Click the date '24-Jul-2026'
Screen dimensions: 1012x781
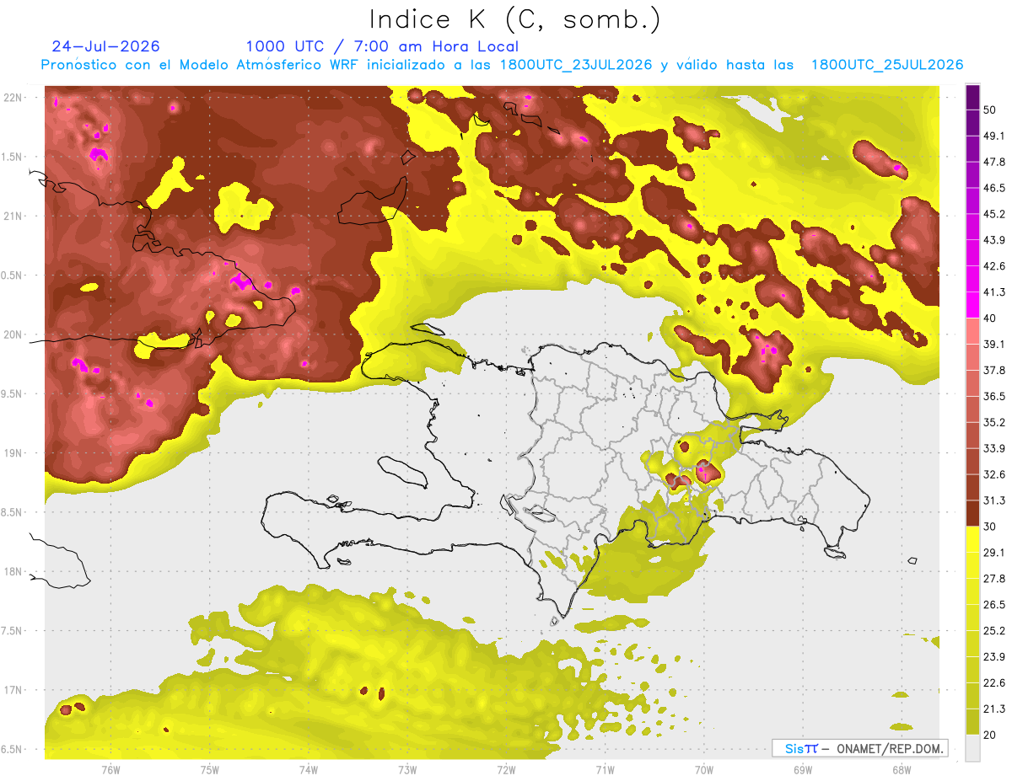pos(105,46)
